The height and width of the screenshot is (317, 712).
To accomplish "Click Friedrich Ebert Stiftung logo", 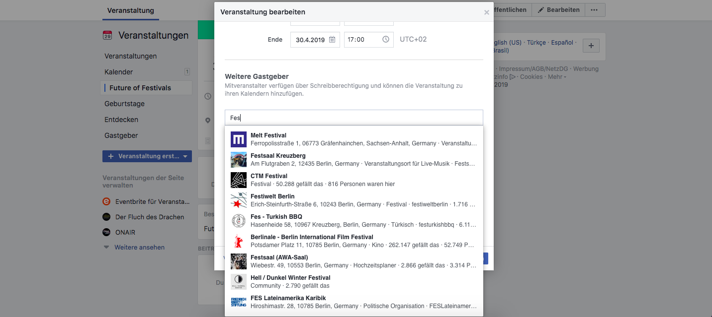I will 239,302.
